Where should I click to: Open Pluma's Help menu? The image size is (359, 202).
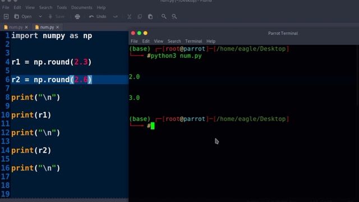click(x=101, y=7)
